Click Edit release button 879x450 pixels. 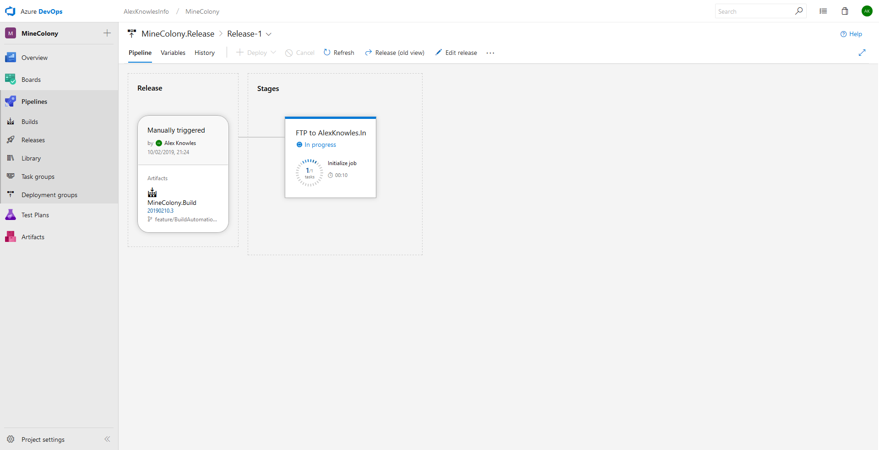pos(456,53)
